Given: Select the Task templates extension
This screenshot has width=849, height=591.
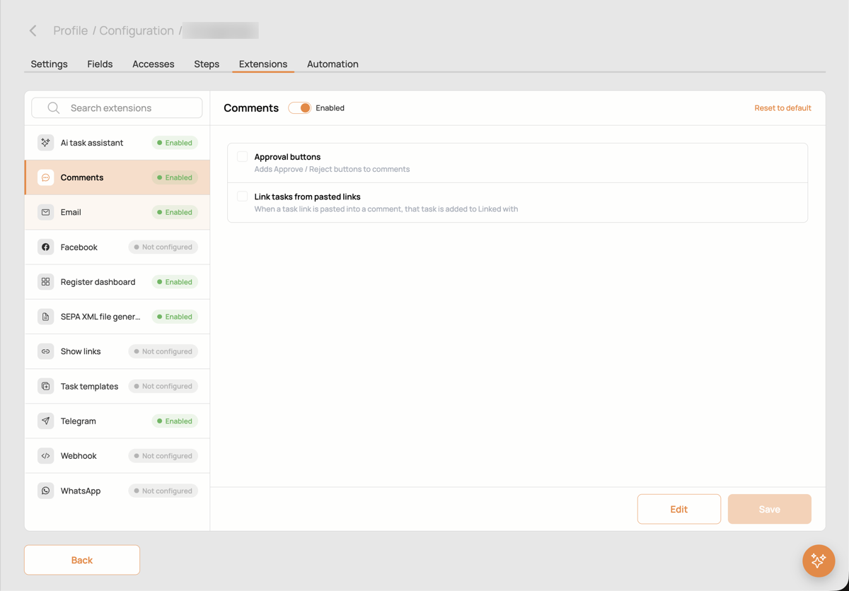Looking at the screenshot, I should [x=117, y=386].
